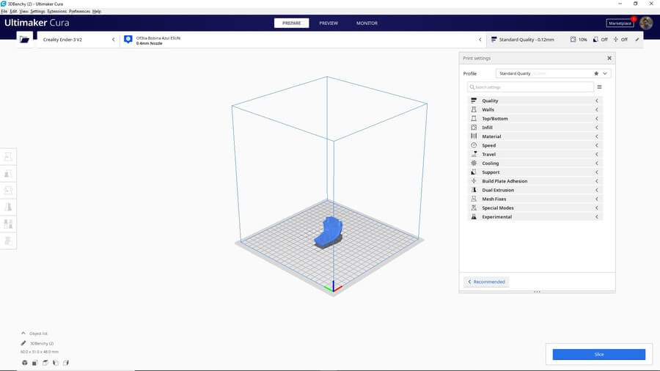Switch to the Preview tab
The image size is (660, 371).
329,23
